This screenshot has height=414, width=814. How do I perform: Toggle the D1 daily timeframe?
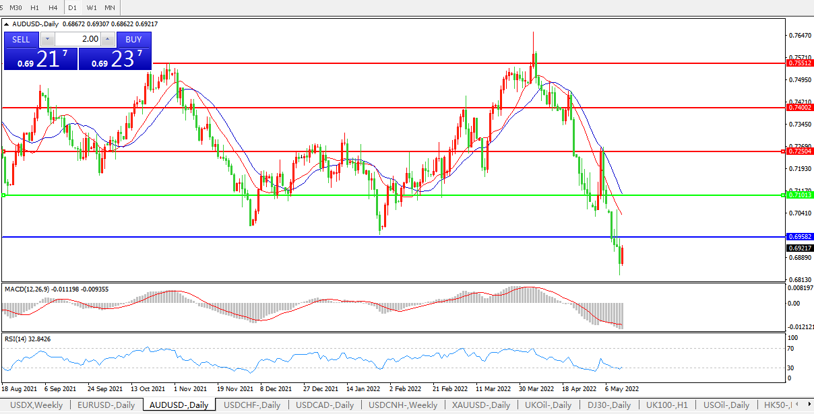click(73, 7)
